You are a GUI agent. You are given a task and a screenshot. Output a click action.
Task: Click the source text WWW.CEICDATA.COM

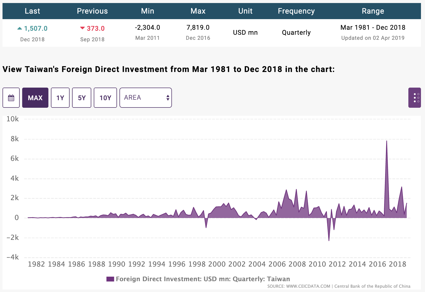(308, 286)
